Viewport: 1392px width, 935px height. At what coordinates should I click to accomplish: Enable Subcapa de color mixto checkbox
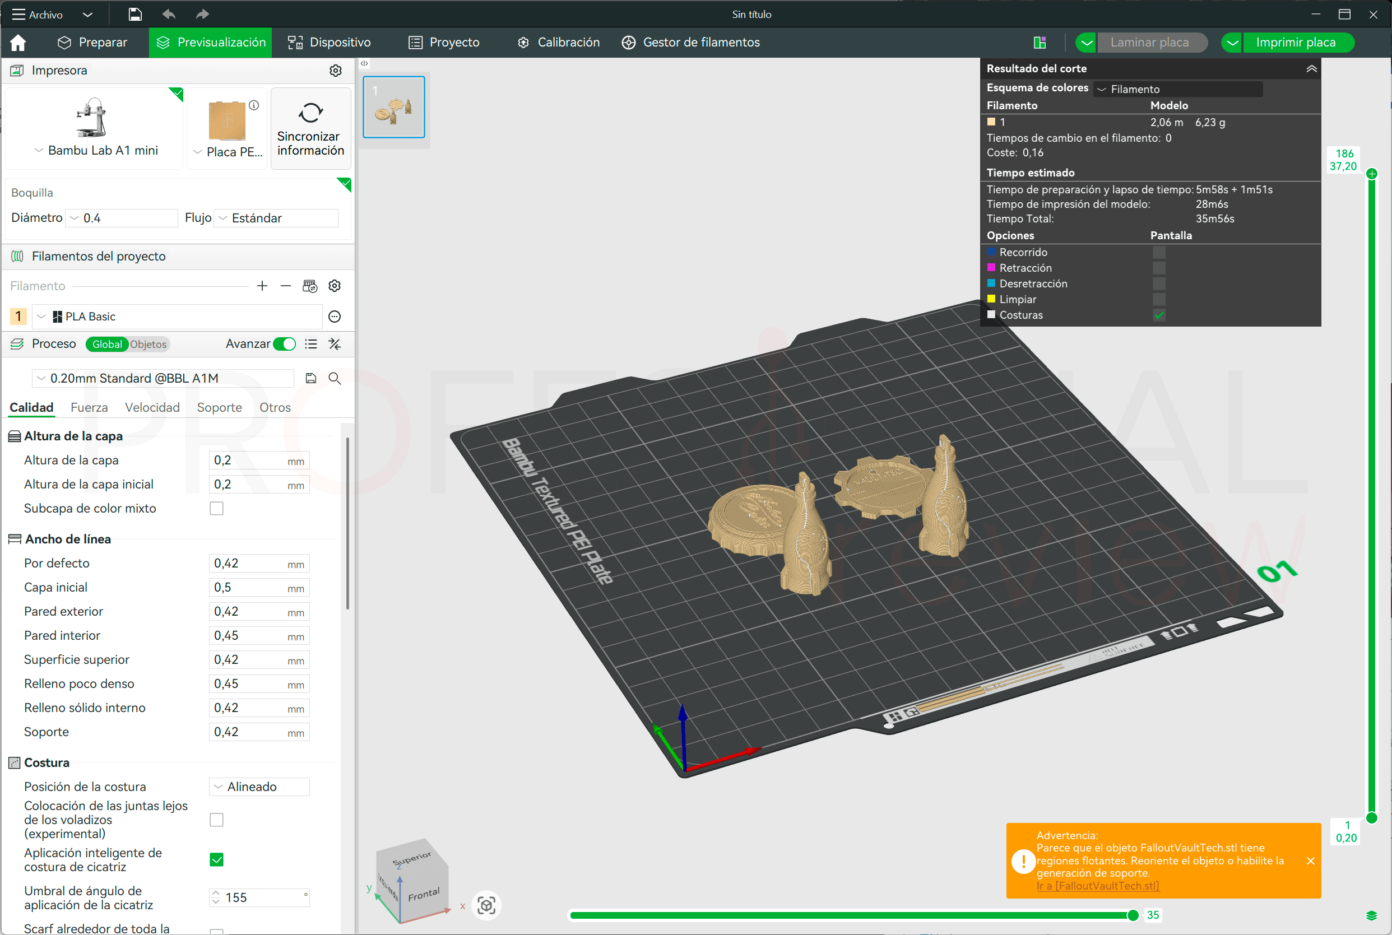point(216,508)
